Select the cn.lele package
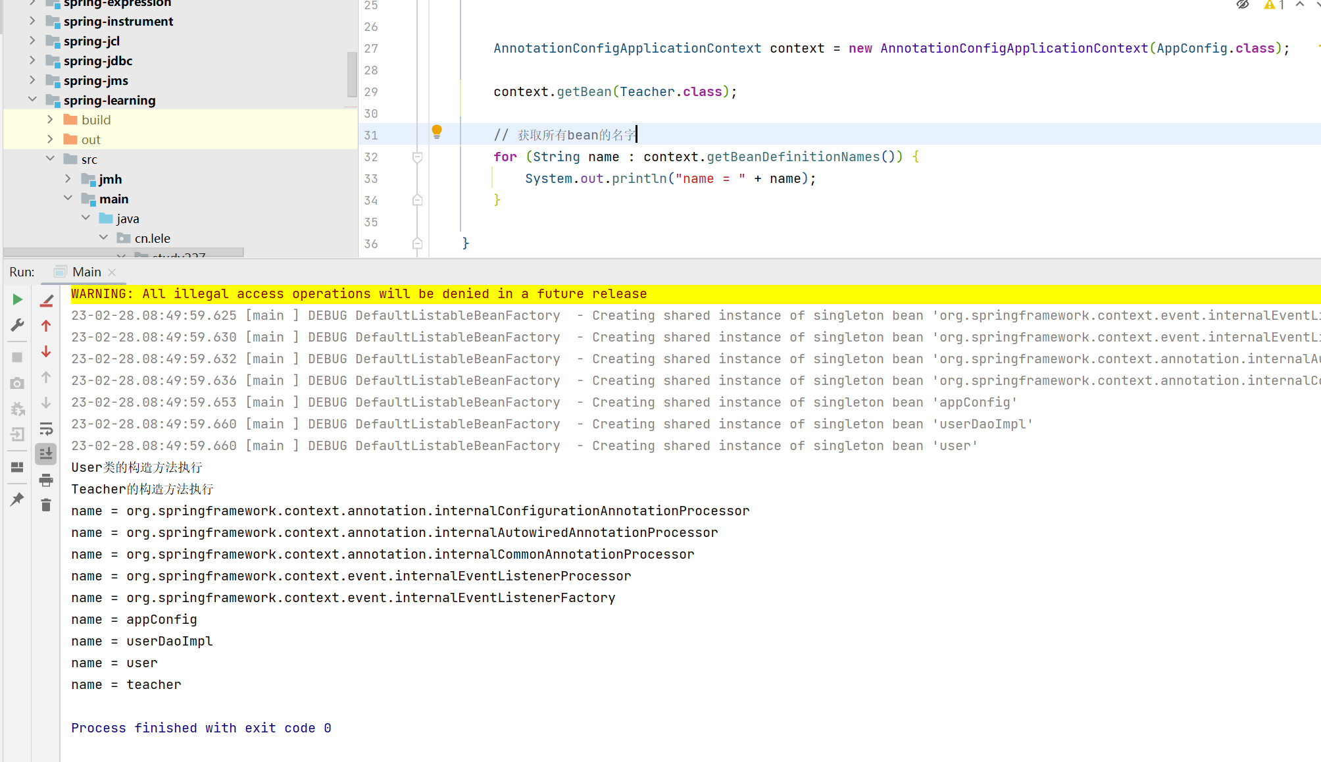This screenshot has width=1321, height=762. (x=152, y=238)
